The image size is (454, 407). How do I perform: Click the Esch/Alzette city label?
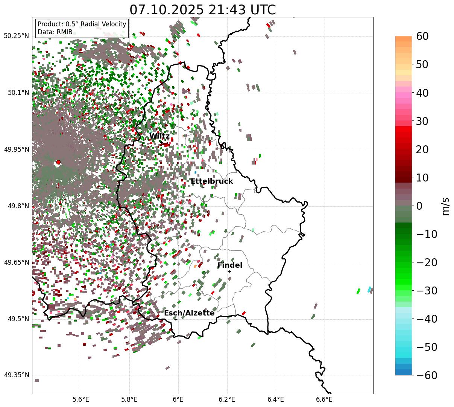point(189,313)
